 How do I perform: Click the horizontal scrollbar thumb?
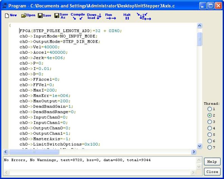pyautogui.click(x=34, y=152)
